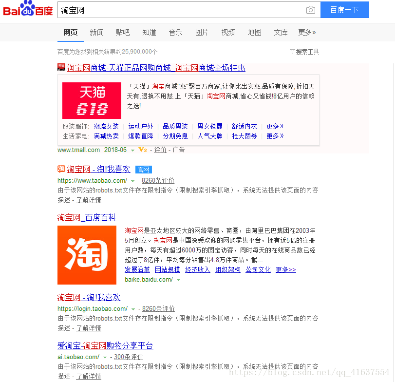
Task: Click 更多》 in the 服装服饰 row
Action: [275, 126]
